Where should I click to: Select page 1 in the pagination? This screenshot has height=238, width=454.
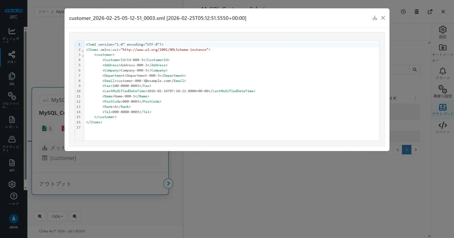coord(407,150)
